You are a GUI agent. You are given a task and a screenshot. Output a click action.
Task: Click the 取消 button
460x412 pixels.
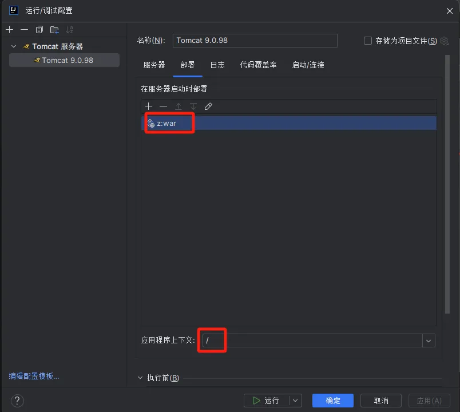click(x=381, y=401)
